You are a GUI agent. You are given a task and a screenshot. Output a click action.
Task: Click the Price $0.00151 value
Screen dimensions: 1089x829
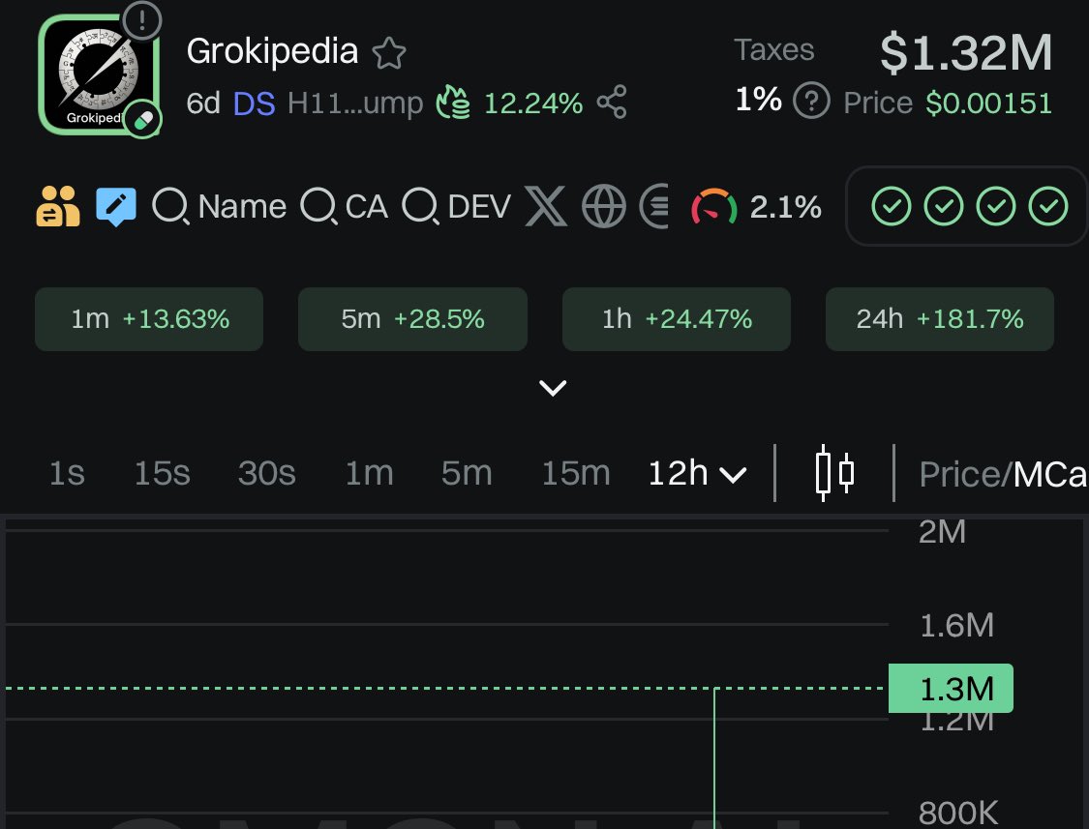(948, 103)
